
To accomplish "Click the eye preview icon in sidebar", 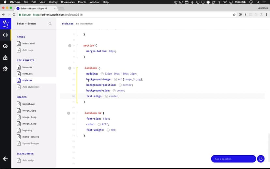I will [x=5, y=46].
